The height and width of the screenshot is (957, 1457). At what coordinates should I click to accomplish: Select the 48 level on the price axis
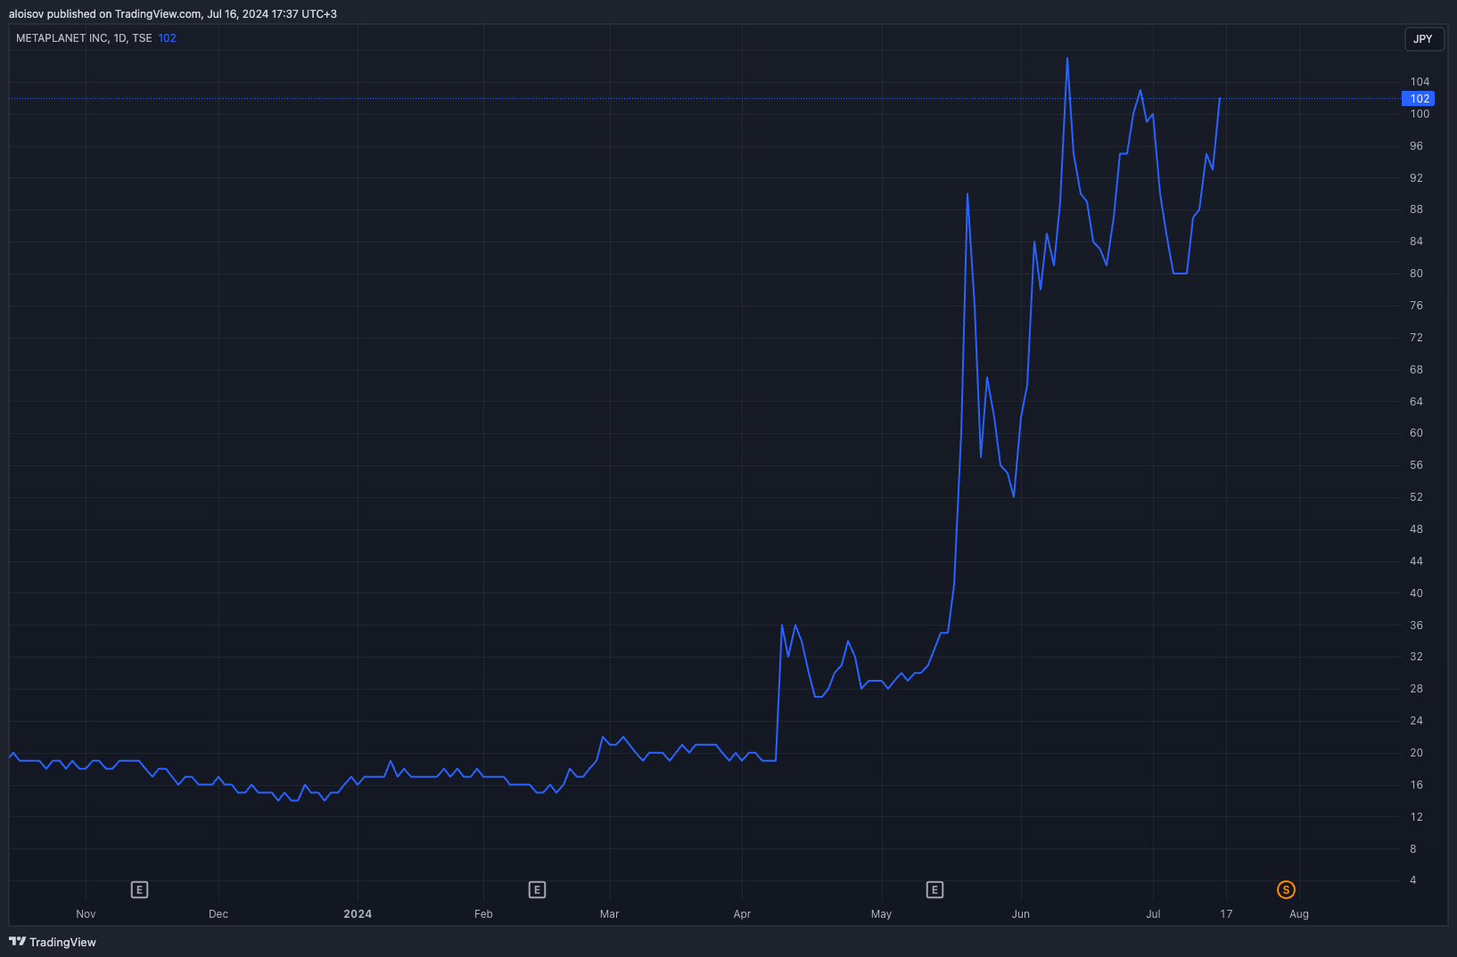click(x=1416, y=529)
